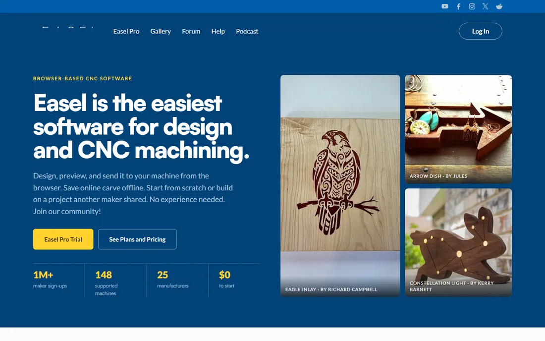Click 'CONSTELLATION LIGHT · BY KERRY BARNETT' caption
This screenshot has width=545, height=341.
click(x=451, y=286)
